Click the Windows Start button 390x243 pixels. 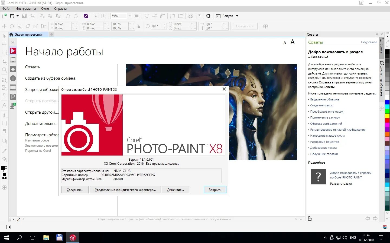6,238
